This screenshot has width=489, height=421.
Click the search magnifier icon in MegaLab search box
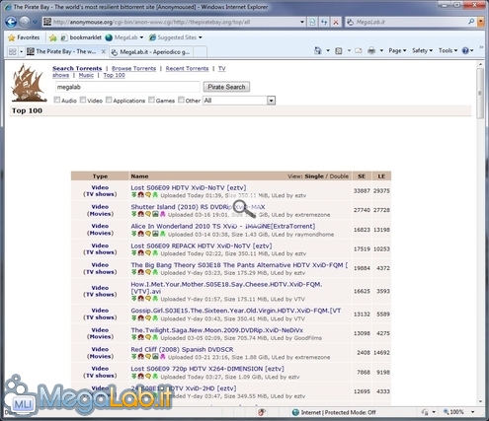[x=471, y=22]
